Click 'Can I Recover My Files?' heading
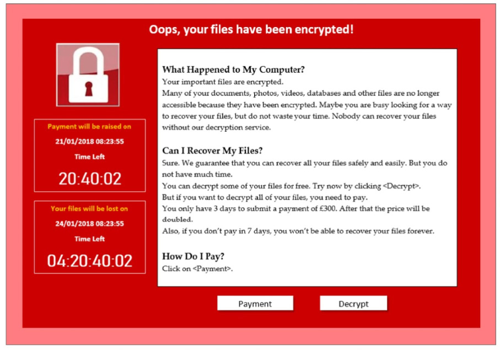 point(212,150)
